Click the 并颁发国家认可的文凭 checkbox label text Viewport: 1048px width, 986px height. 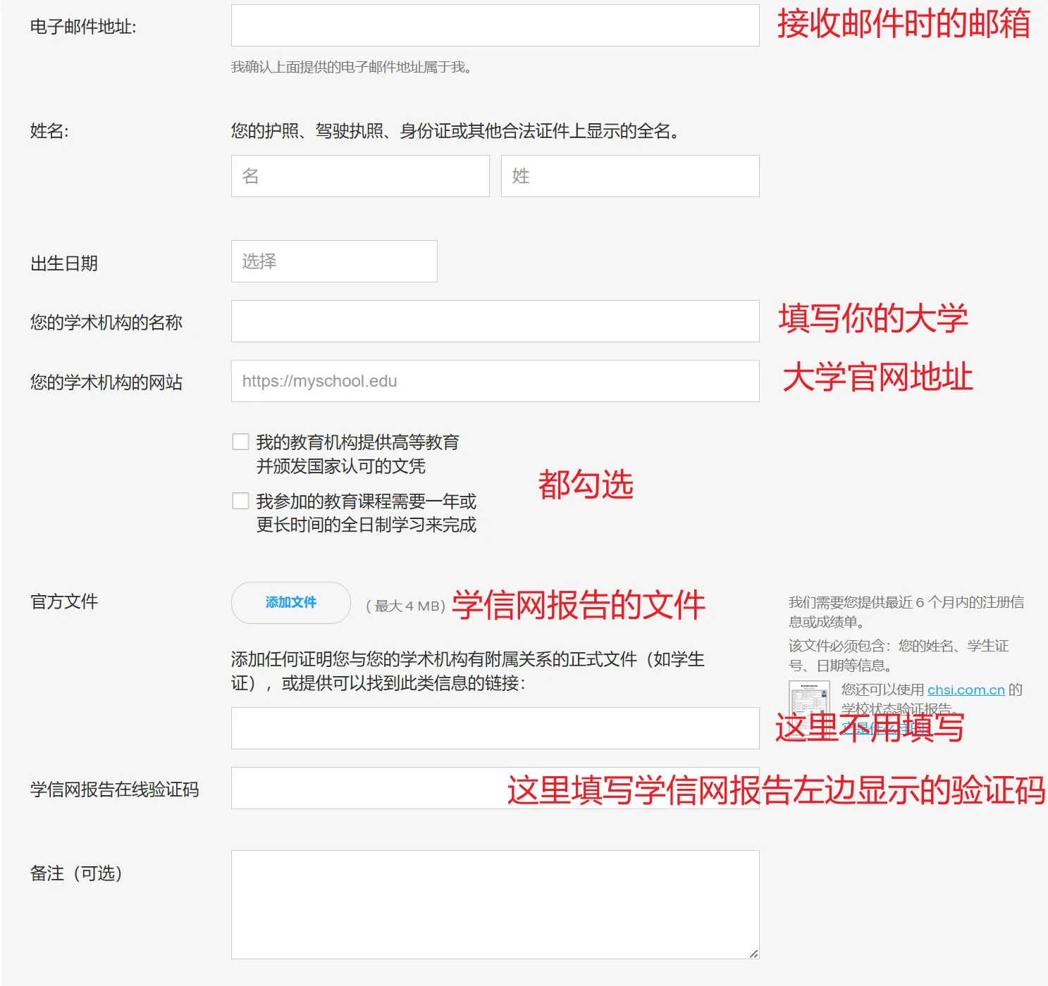pyautogui.click(x=341, y=466)
